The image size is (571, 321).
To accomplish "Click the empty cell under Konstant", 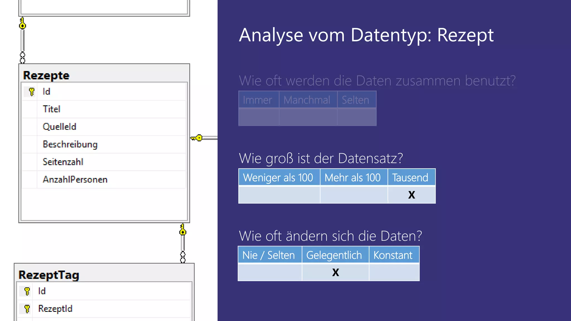I will 394,272.
